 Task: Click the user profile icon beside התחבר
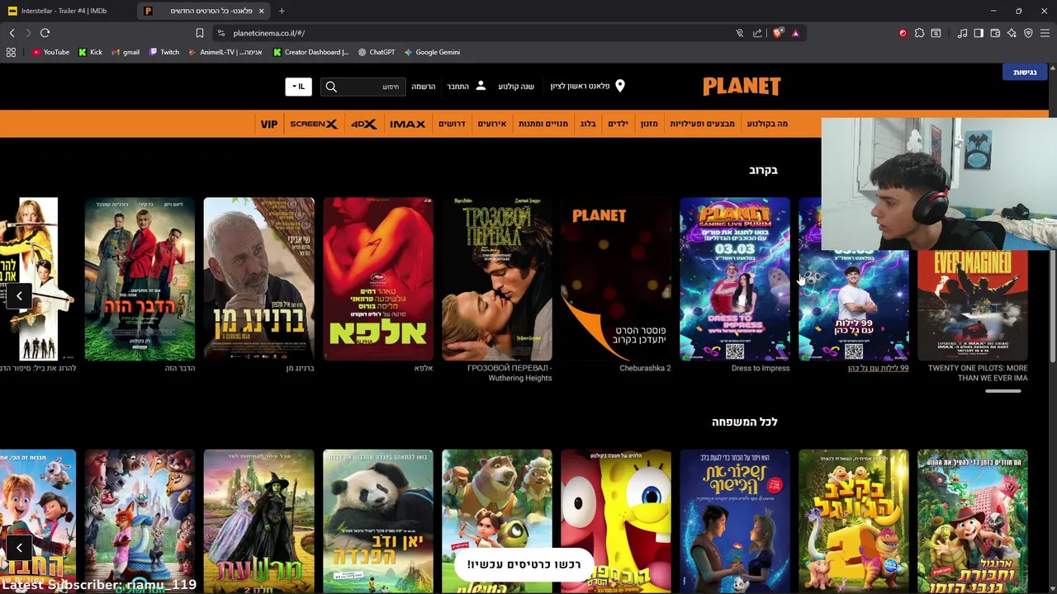(x=481, y=86)
